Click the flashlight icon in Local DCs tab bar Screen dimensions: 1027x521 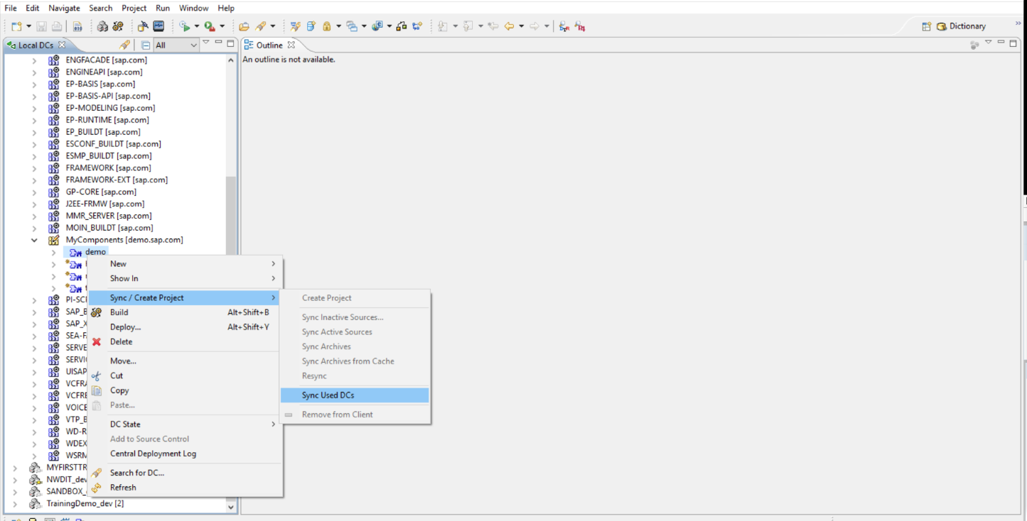125,45
